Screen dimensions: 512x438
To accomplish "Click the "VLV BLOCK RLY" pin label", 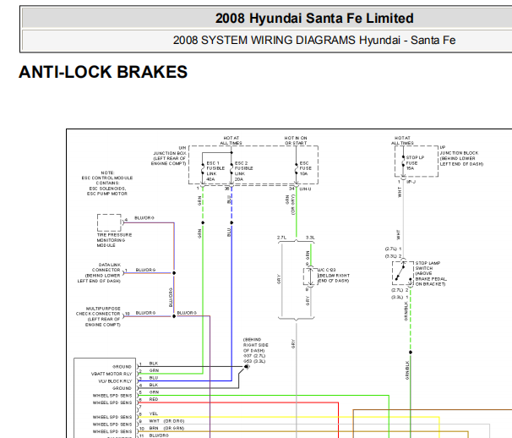I will click(x=115, y=381).
